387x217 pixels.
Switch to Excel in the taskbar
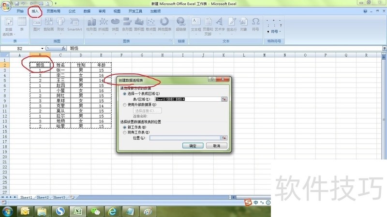point(78,211)
